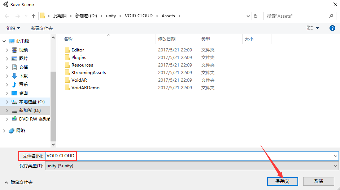Click 新加卷 (D:) in address breadcrumb

(x=86, y=16)
